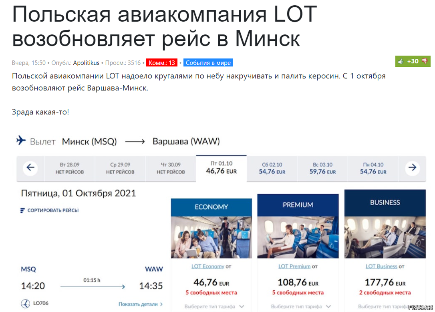Click the thumbs-down dislike icon
This screenshot has width=435, height=312.
point(425,61)
